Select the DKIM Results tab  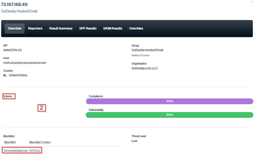point(113,28)
